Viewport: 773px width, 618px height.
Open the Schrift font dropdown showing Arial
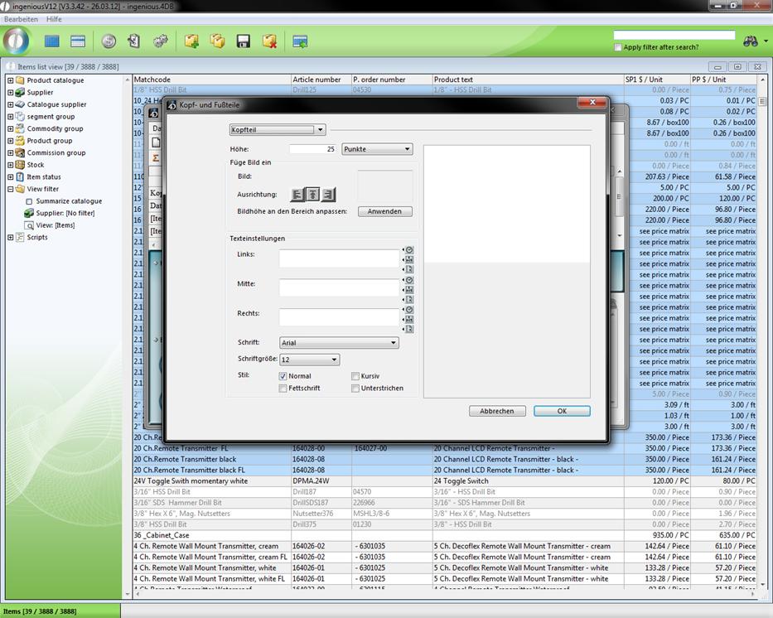click(x=339, y=343)
